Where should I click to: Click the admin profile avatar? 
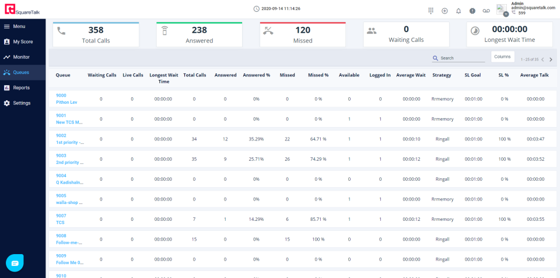pos(502,10)
